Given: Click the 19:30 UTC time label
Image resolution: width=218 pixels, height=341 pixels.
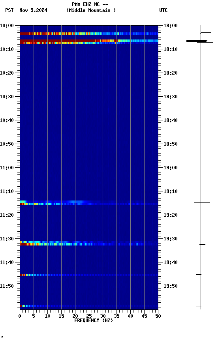Looking at the screenshot, I should tap(171, 239).
